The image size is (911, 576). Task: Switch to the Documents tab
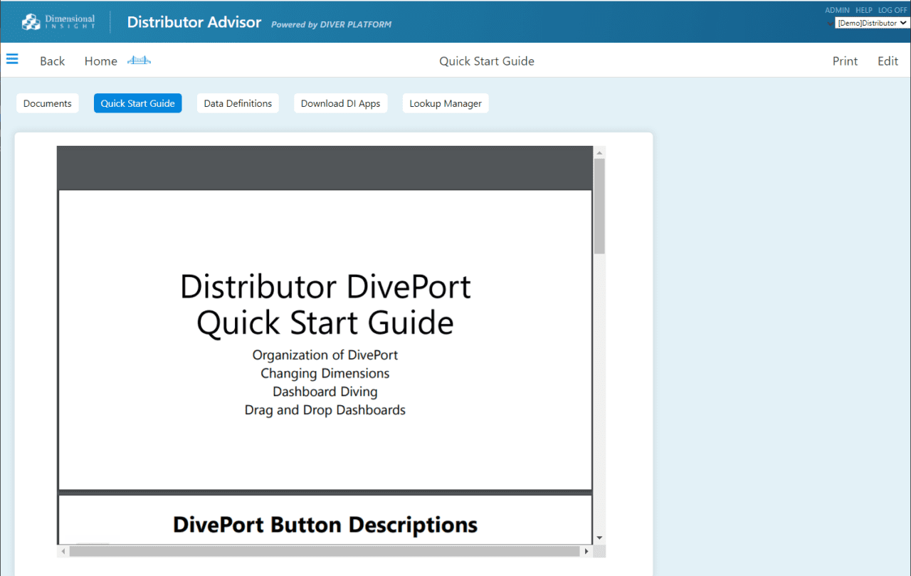[47, 103]
